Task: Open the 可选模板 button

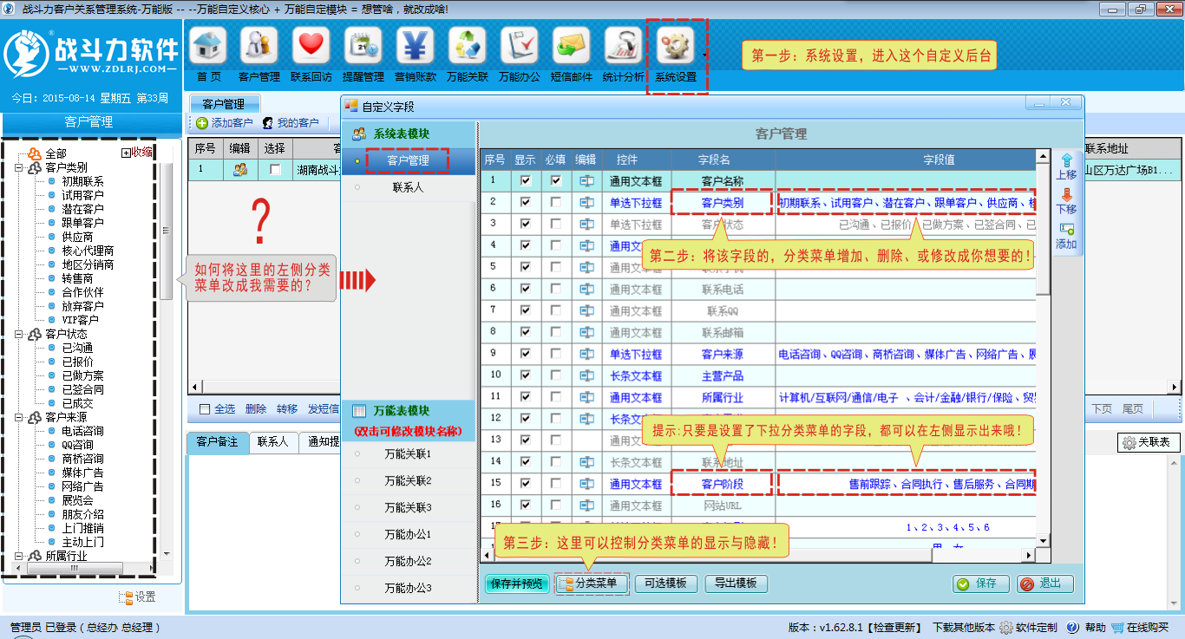Action: (665, 584)
